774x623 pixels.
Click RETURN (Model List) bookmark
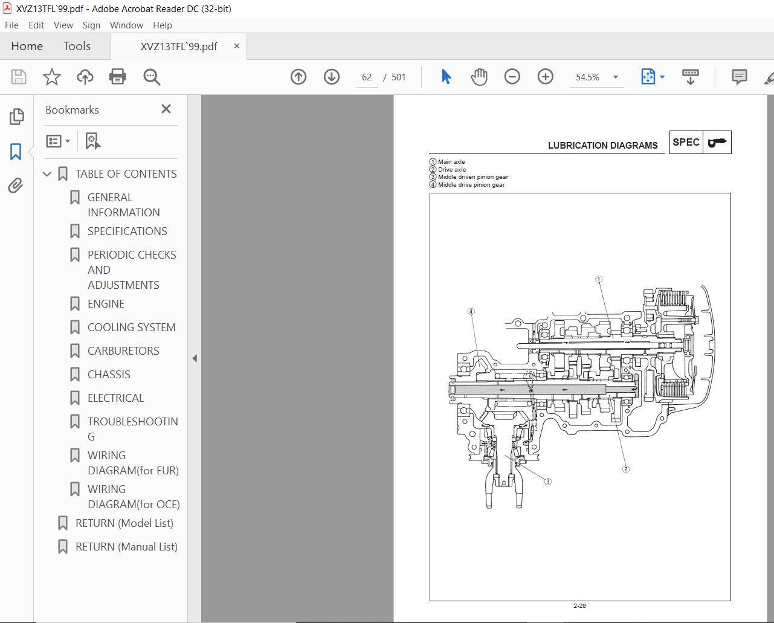pos(124,523)
